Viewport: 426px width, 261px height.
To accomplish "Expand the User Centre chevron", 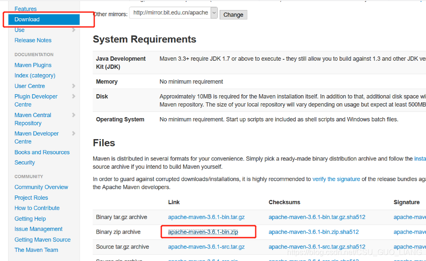I will tap(74, 86).
